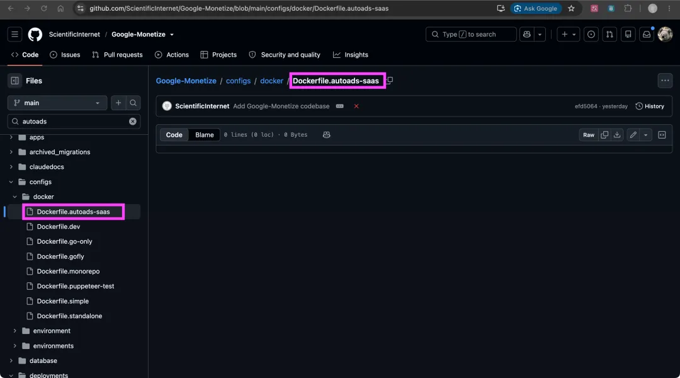Expand the apps folder
The image size is (680, 378).
pyautogui.click(x=11, y=137)
